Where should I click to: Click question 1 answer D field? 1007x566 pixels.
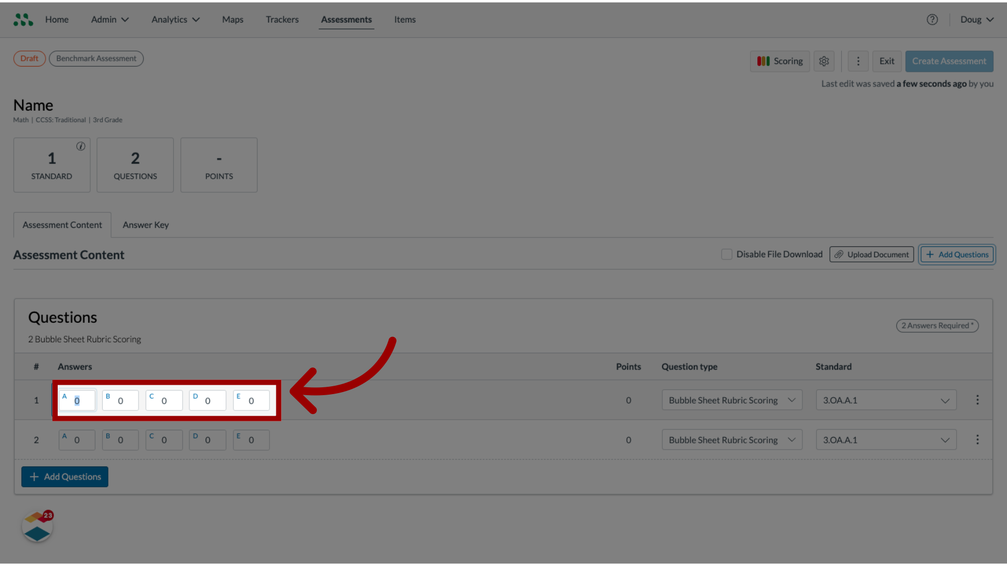tap(208, 400)
